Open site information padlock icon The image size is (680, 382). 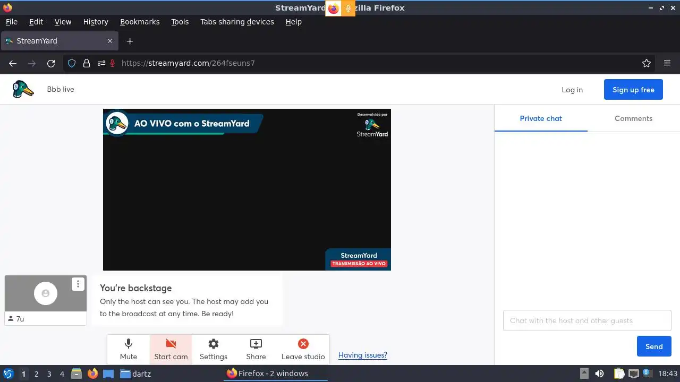coord(87,63)
